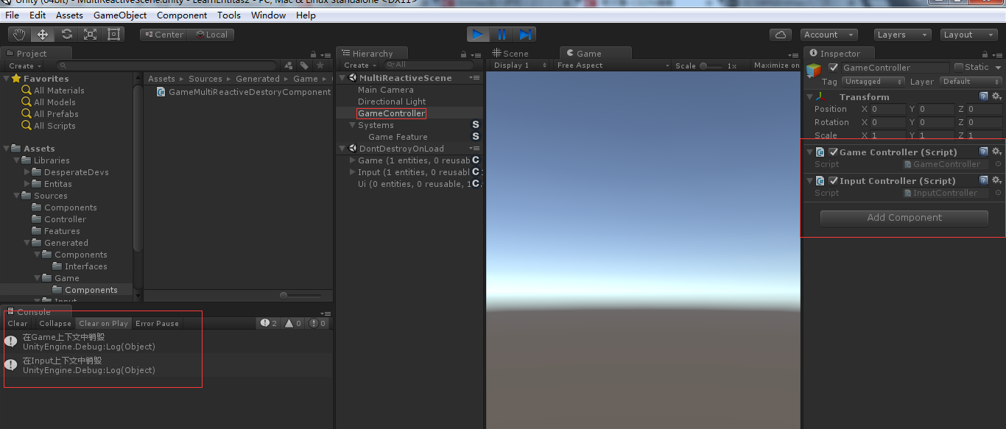Toggle Local handle rotation
The height and width of the screenshot is (429, 1006).
(211, 35)
